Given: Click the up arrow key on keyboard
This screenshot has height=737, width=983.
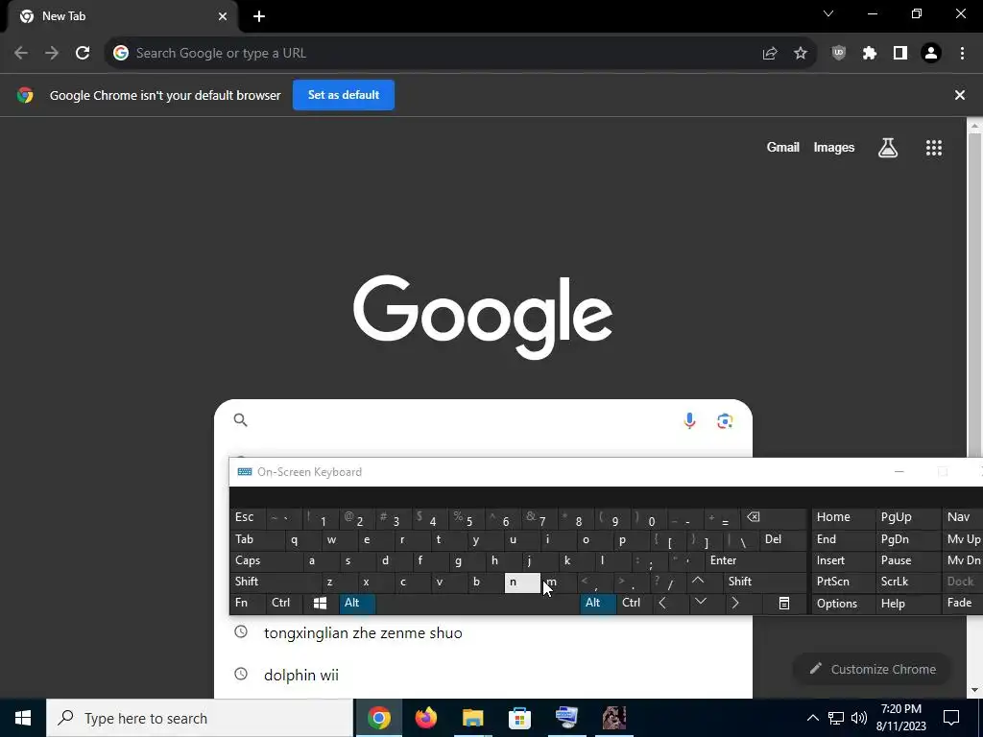Looking at the screenshot, I should click(x=698, y=581).
